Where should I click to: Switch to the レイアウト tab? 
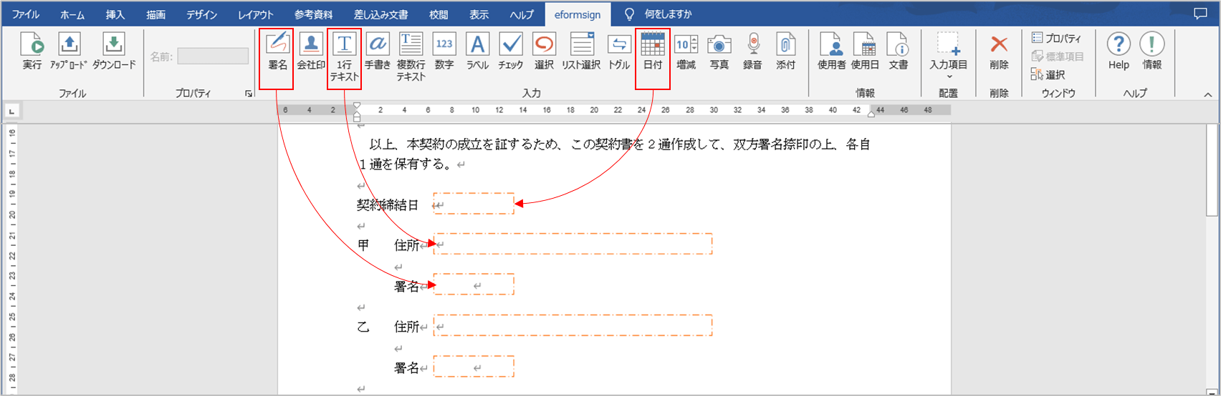coord(256,14)
